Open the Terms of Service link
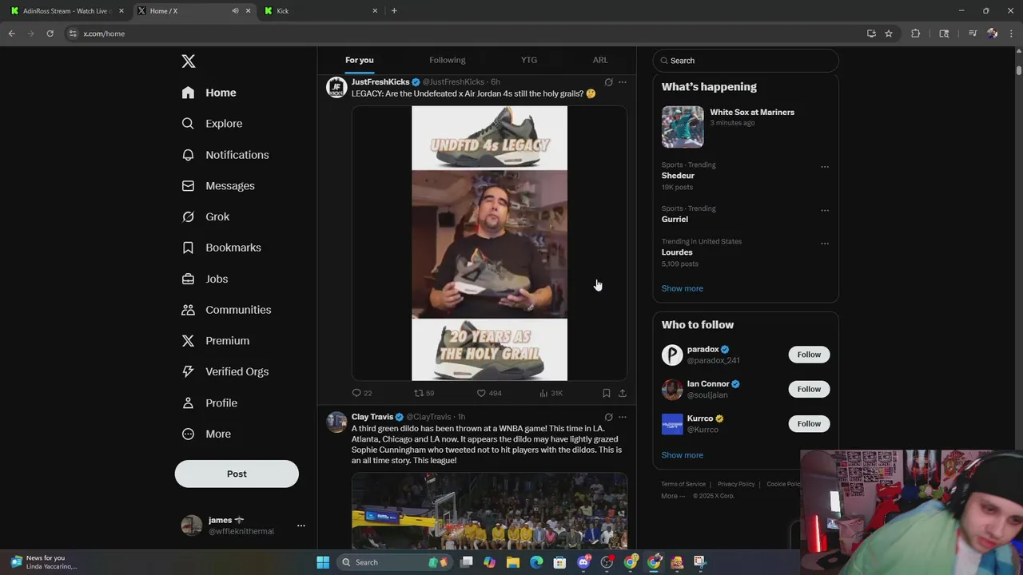Image resolution: width=1023 pixels, height=575 pixels. (683, 484)
